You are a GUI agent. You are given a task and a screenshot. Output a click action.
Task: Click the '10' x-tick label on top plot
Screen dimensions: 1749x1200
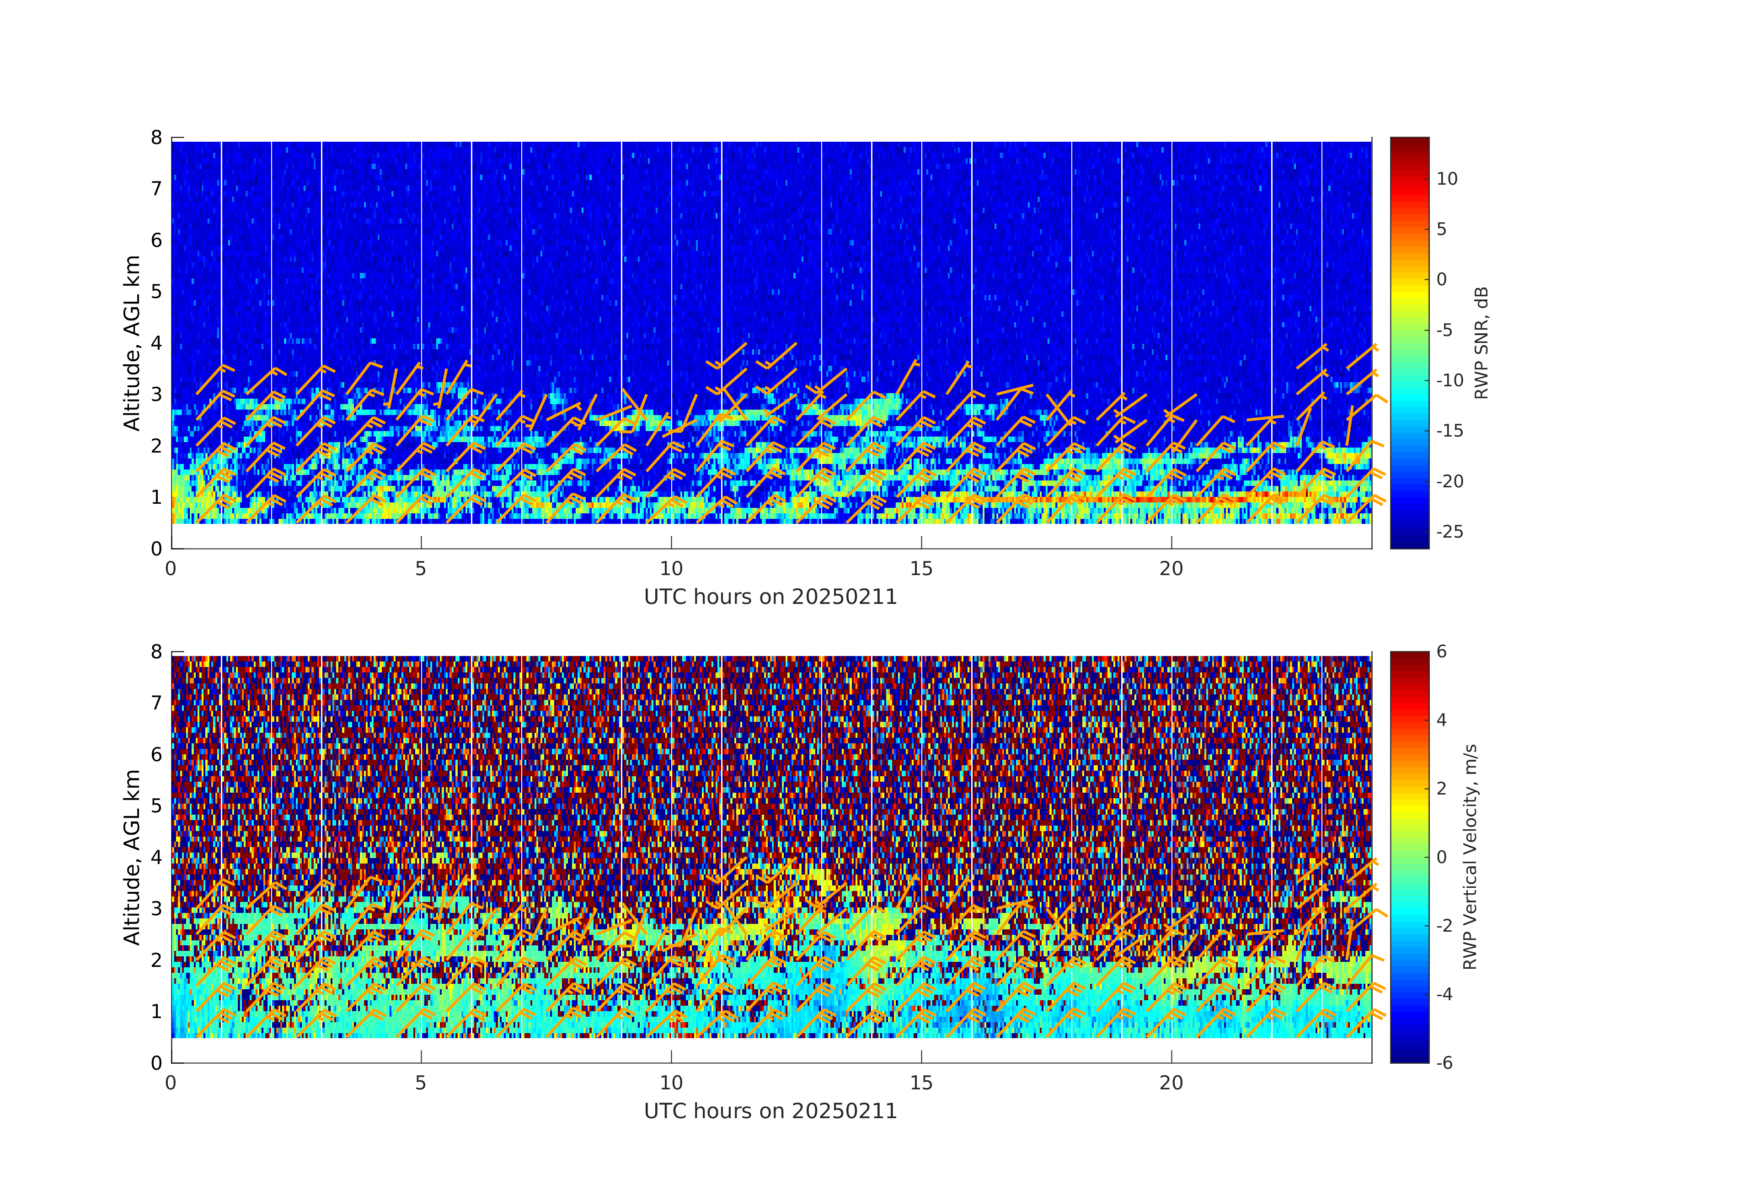click(670, 570)
